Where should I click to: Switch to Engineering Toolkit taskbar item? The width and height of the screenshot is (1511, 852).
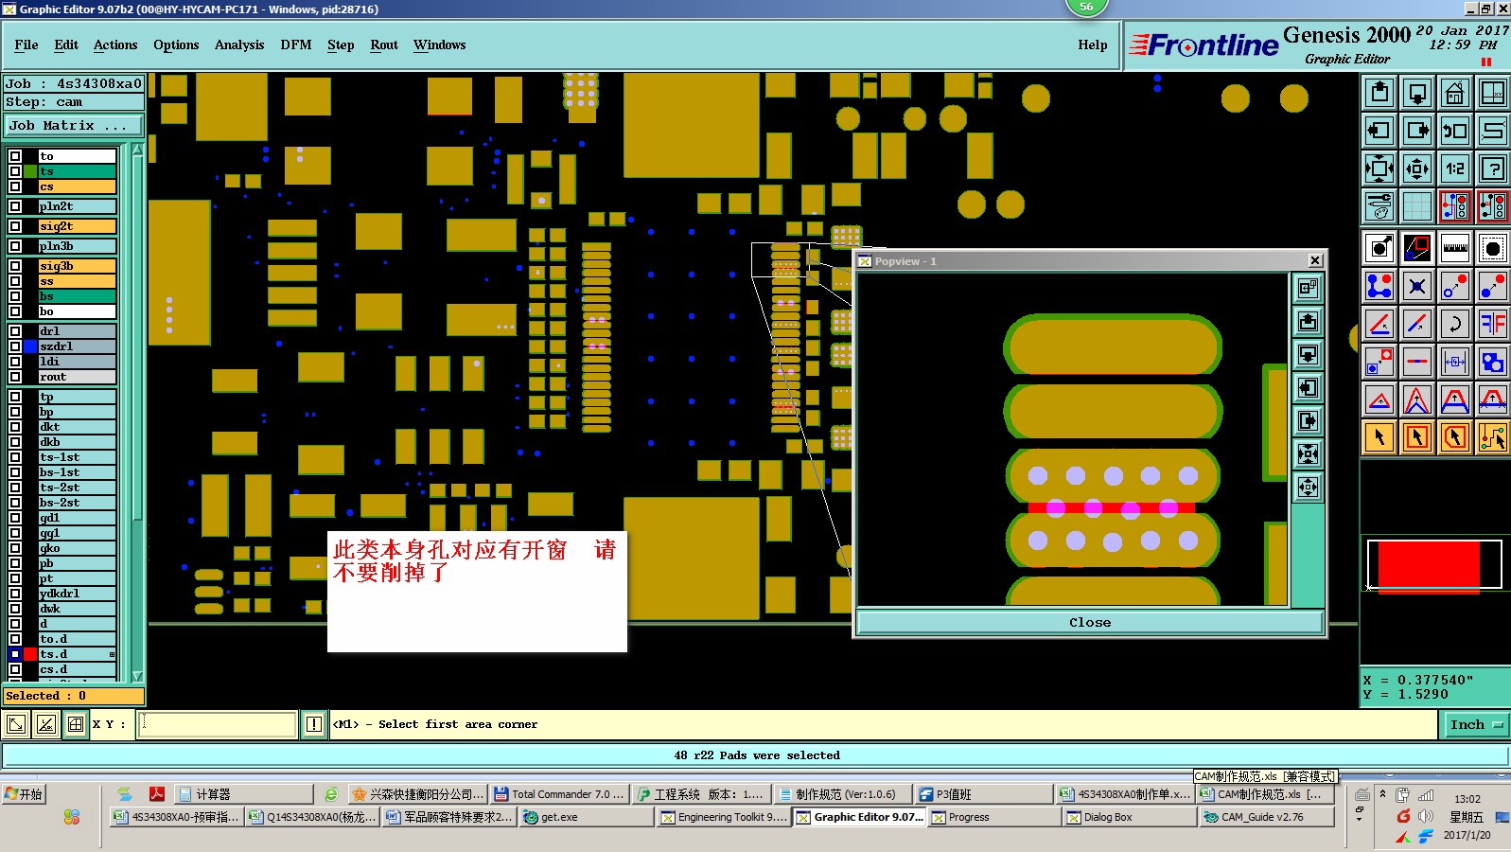click(x=723, y=817)
